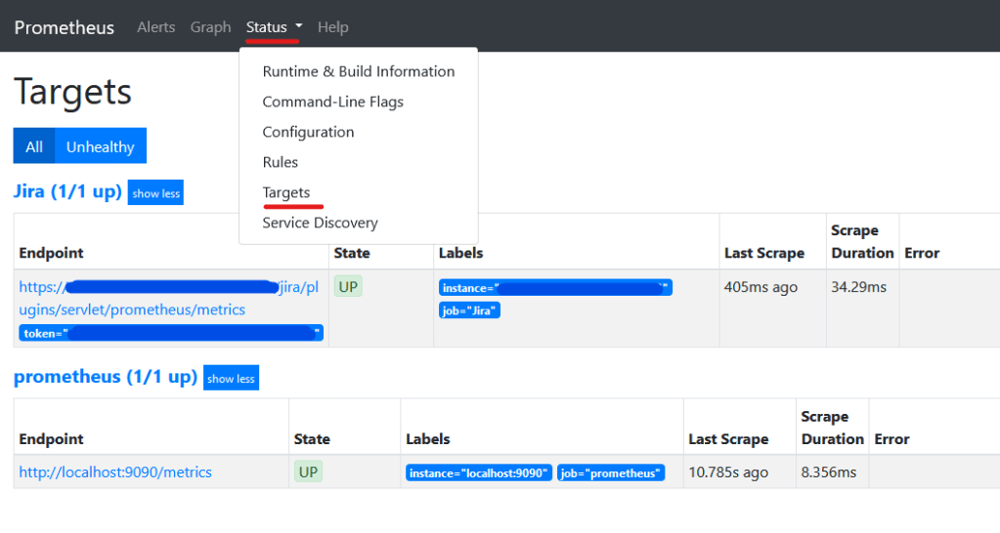Choose Configuration in the Status menu
The height and width of the screenshot is (533, 1000).
[308, 132]
